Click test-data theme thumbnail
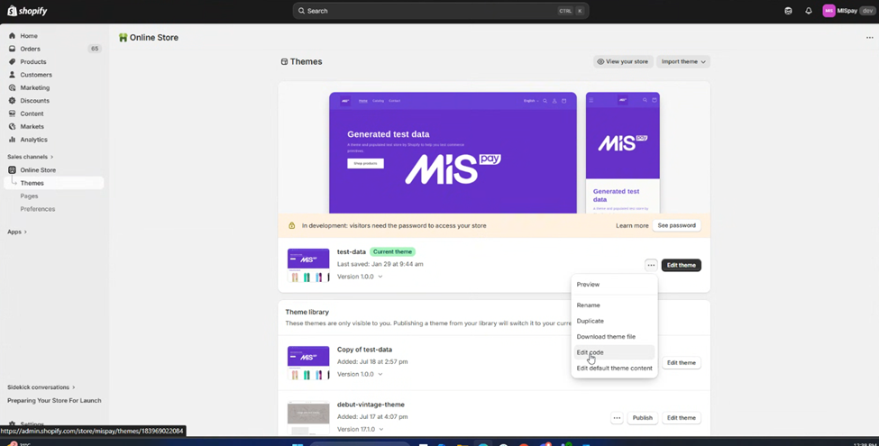This screenshot has height=446, width=879. pyautogui.click(x=308, y=265)
